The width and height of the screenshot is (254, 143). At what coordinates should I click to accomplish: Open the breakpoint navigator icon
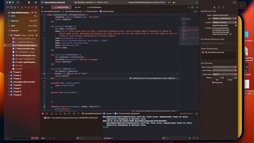click(33, 7)
